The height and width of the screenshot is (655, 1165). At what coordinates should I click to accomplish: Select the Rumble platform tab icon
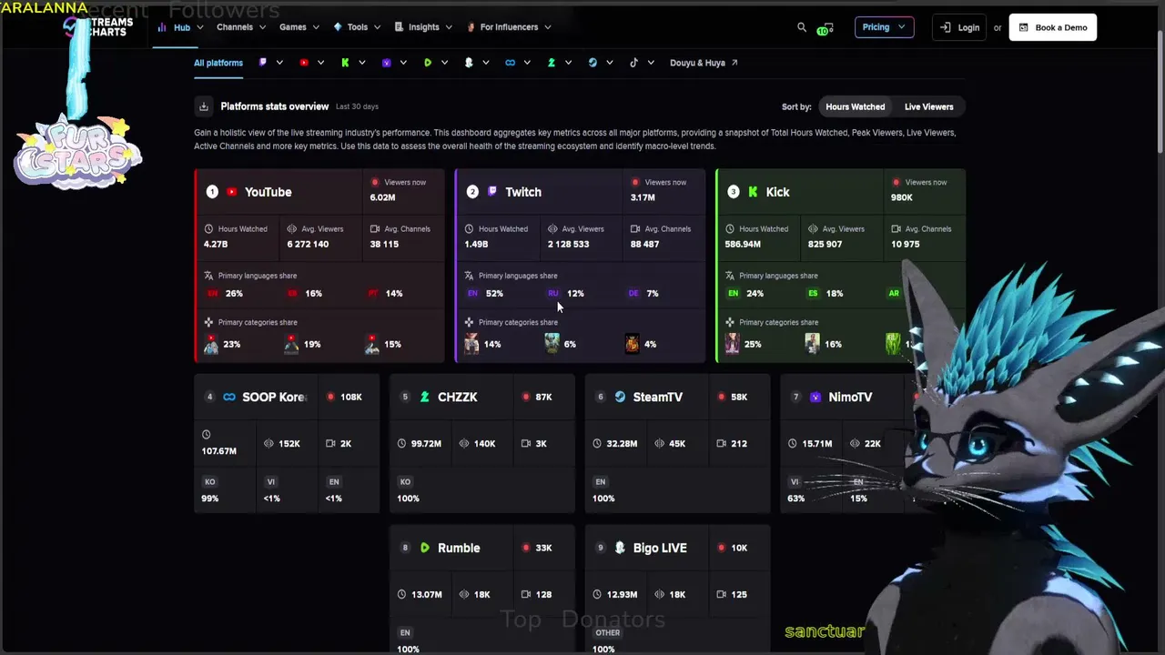[x=428, y=63]
